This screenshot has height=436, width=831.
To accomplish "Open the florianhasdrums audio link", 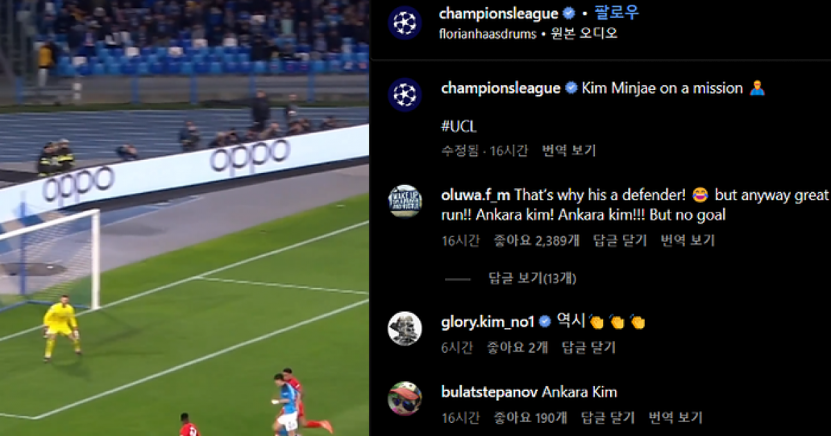I will [488, 34].
